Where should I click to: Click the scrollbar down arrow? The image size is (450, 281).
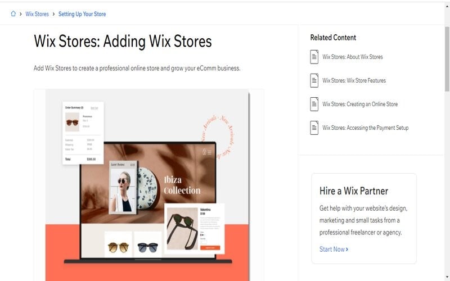click(x=447, y=277)
